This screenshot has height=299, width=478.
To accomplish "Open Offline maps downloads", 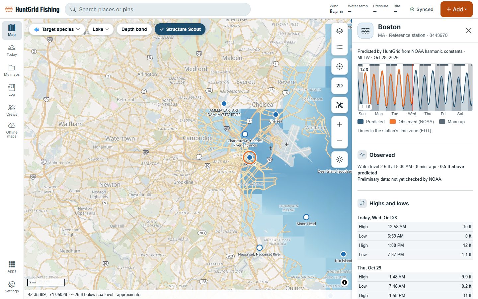I will 12,130.
